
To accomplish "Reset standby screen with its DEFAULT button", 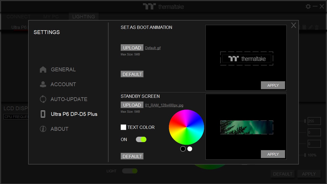I will tap(132, 156).
